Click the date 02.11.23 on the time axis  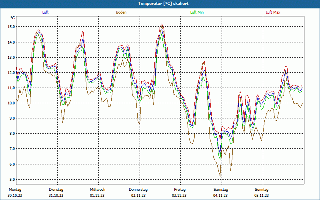click(138, 196)
